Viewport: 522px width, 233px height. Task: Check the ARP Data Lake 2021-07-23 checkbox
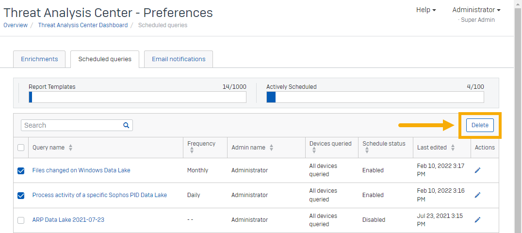tap(21, 220)
